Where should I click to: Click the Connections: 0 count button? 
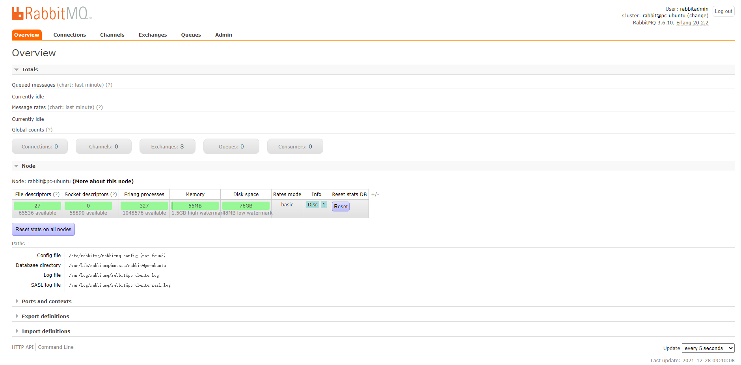pyautogui.click(x=40, y=146)
